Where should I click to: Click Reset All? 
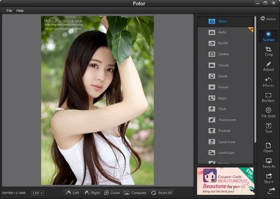[x=161, y=193]
